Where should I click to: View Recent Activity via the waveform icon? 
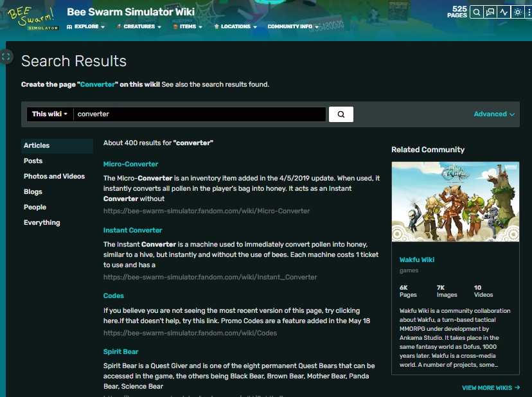pyautogui.click(x=503, y=12)
